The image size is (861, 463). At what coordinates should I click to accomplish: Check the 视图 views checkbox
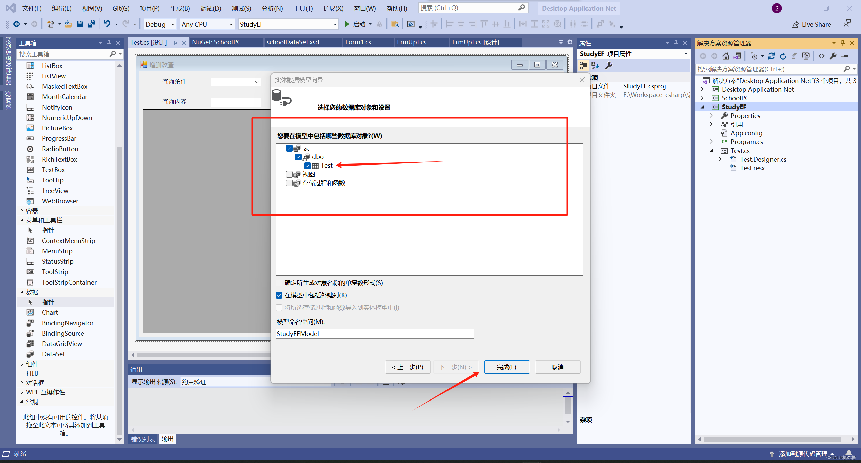point(289,174)
